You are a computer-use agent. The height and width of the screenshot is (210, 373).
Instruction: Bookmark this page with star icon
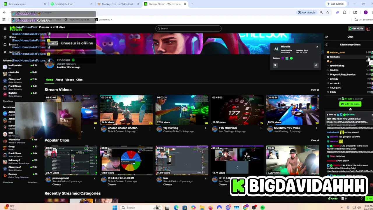pyautogui.click(x=328, y=13)
